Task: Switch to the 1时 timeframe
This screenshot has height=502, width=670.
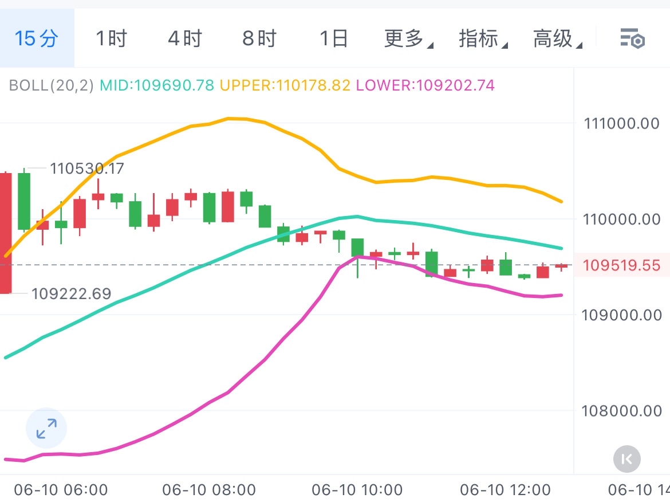Action: [x=111, y=38]
